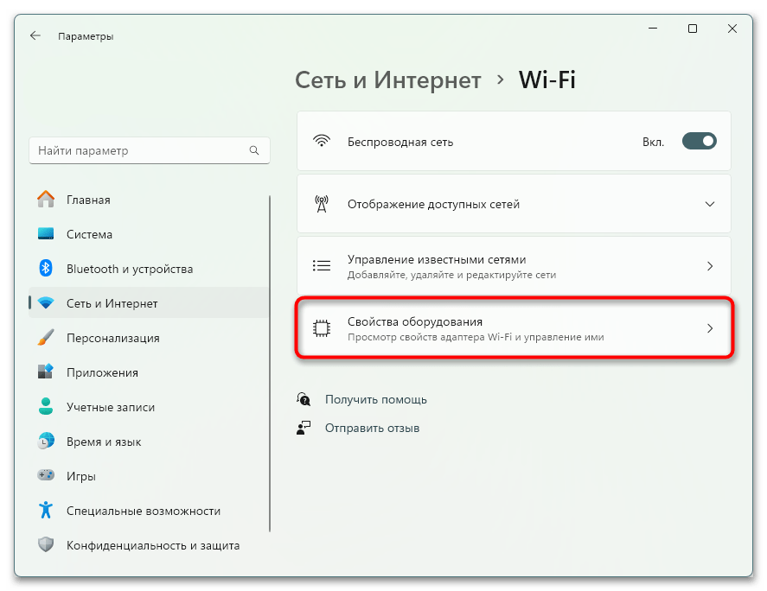Viewport: 767px width, 591px height.
Task: Click the Учетные записи person icon
Action: [x=46, y=406]
